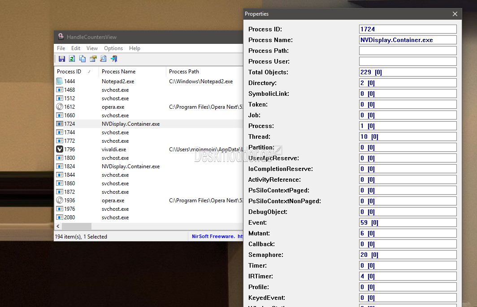This screenshot has height=307, width=477.
Task: Select the svchost.exe row with ID 1744
Action: click(x=149, y=132)
